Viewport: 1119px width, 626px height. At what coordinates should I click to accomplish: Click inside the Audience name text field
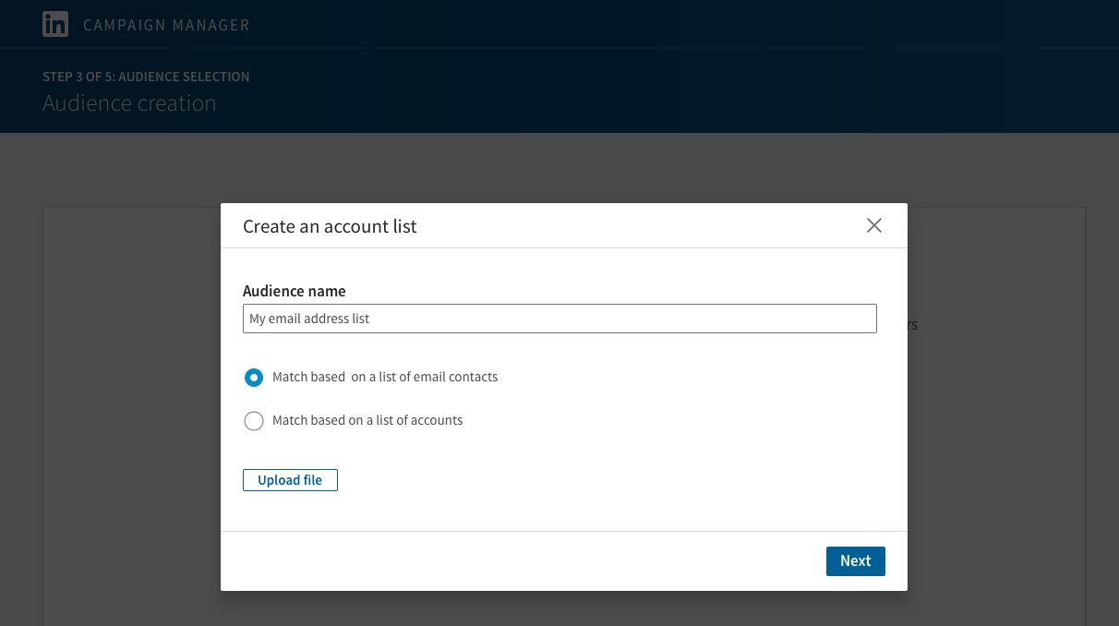[x=559, y=318]
